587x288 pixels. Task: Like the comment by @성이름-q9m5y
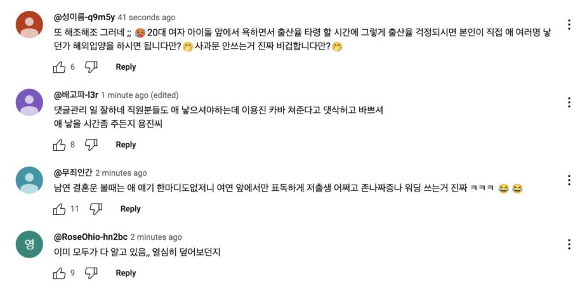(59, 67)
